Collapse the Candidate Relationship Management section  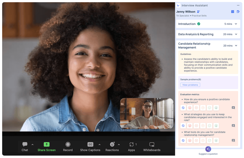[236, 46]
